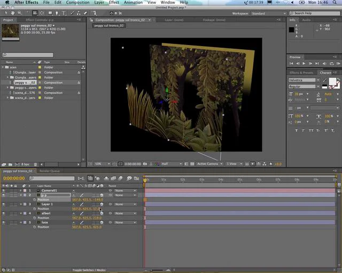
Task: Click reset exposure icon in viewer
Action: click(x=271, y=164)
